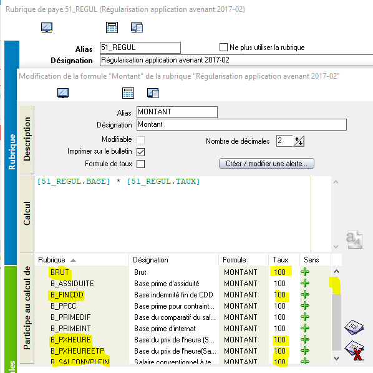Open the calculator icon in the formula toolbar
The height and width of the screenshot is (373, 373).
[128, 93]
